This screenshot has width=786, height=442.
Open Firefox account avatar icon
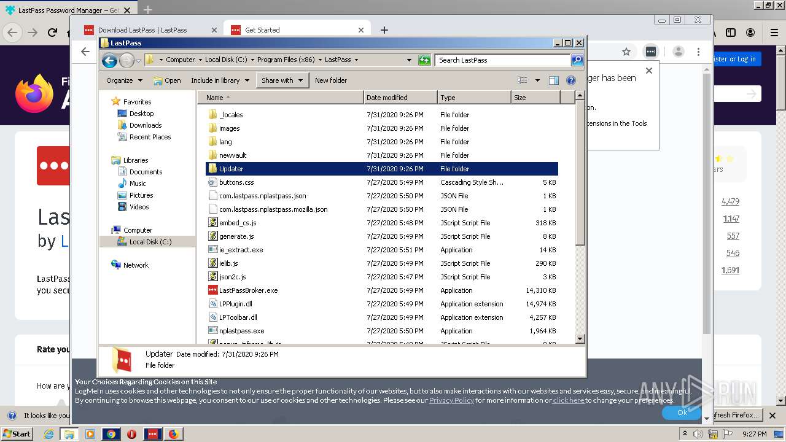point(678,52)
